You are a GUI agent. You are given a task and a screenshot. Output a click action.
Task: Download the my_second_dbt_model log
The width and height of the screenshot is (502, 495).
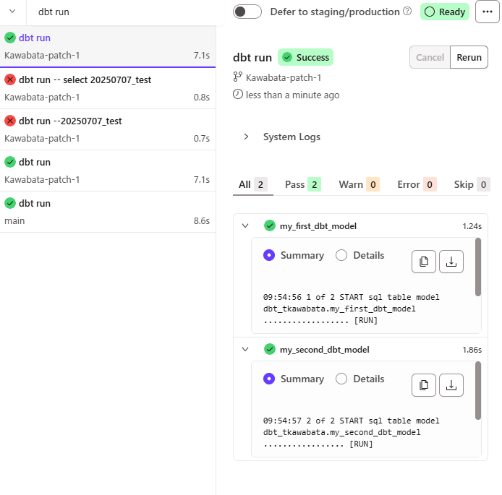(451, 385)
